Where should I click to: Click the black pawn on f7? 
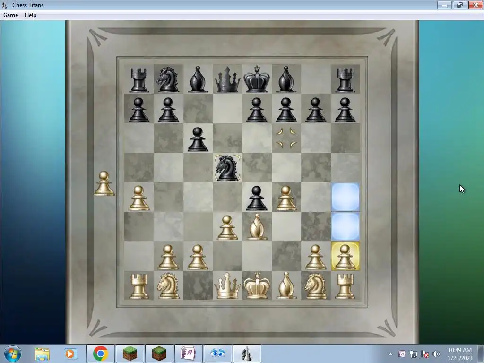(286, 110)
